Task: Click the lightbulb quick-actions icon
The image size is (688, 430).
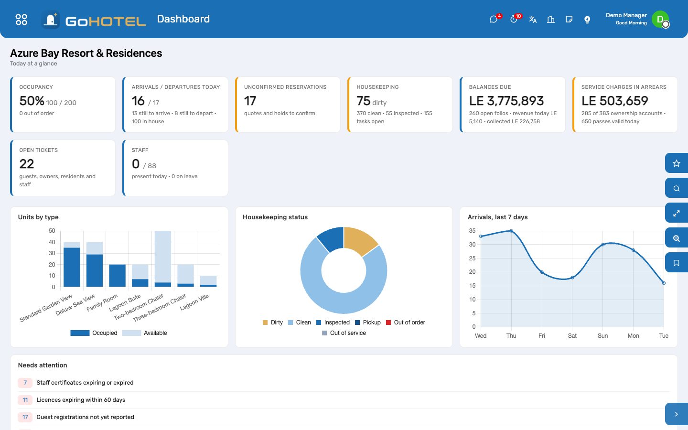Action: click(x=587, y=20)
